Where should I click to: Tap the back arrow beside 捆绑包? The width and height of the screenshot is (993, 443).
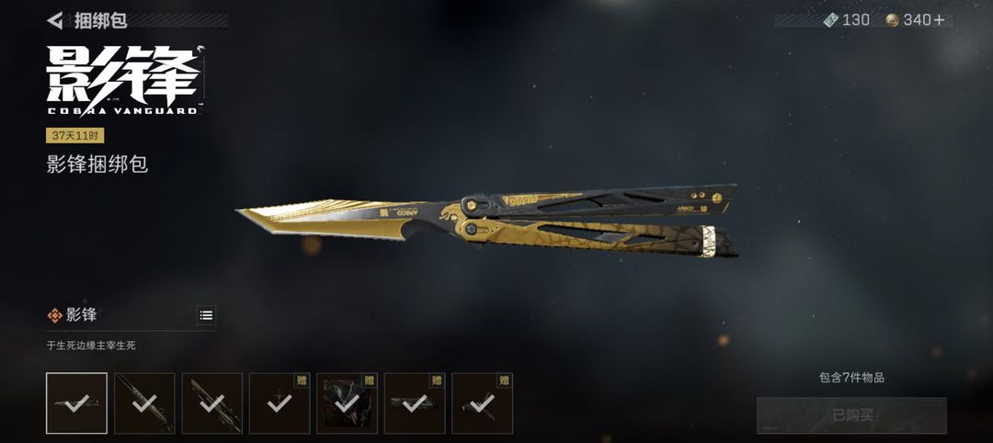coord(55,20)
